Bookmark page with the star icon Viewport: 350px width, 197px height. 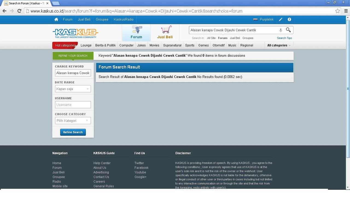tap(338, 11)
